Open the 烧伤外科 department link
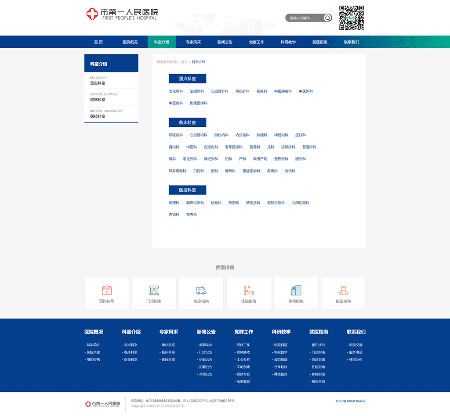This screenshot has height=416, width=450. pos(242,92)
